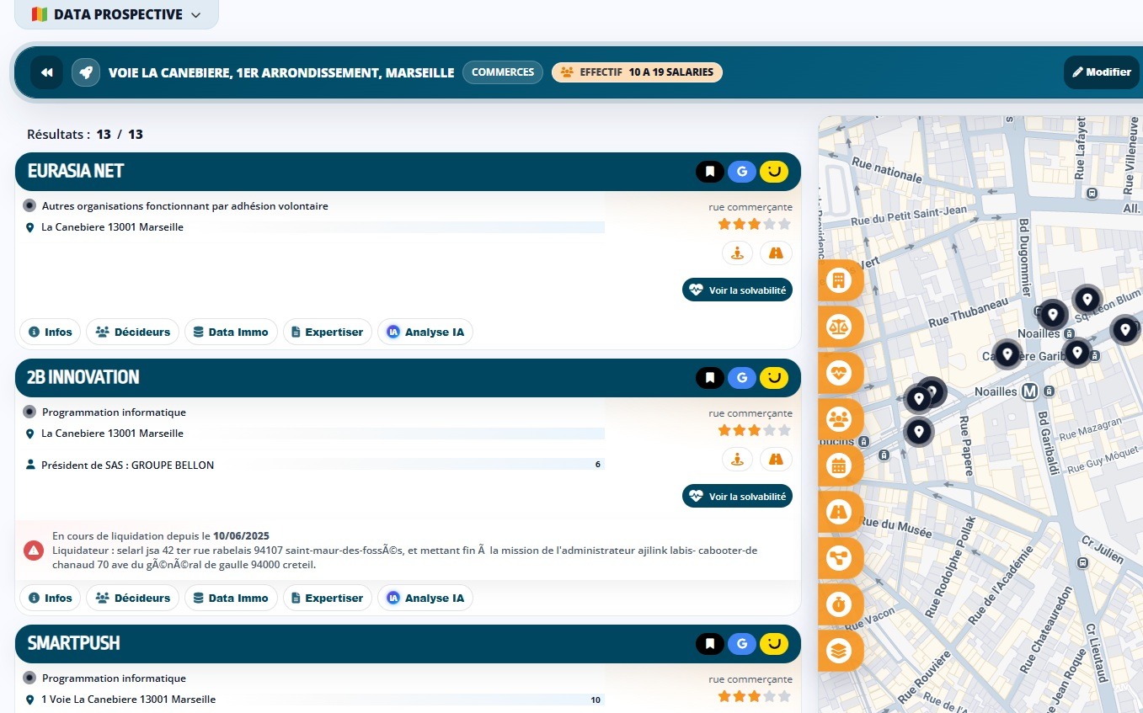
Task: Click the calendar icon in map sidebar
Action: click(x=839, y=466)
